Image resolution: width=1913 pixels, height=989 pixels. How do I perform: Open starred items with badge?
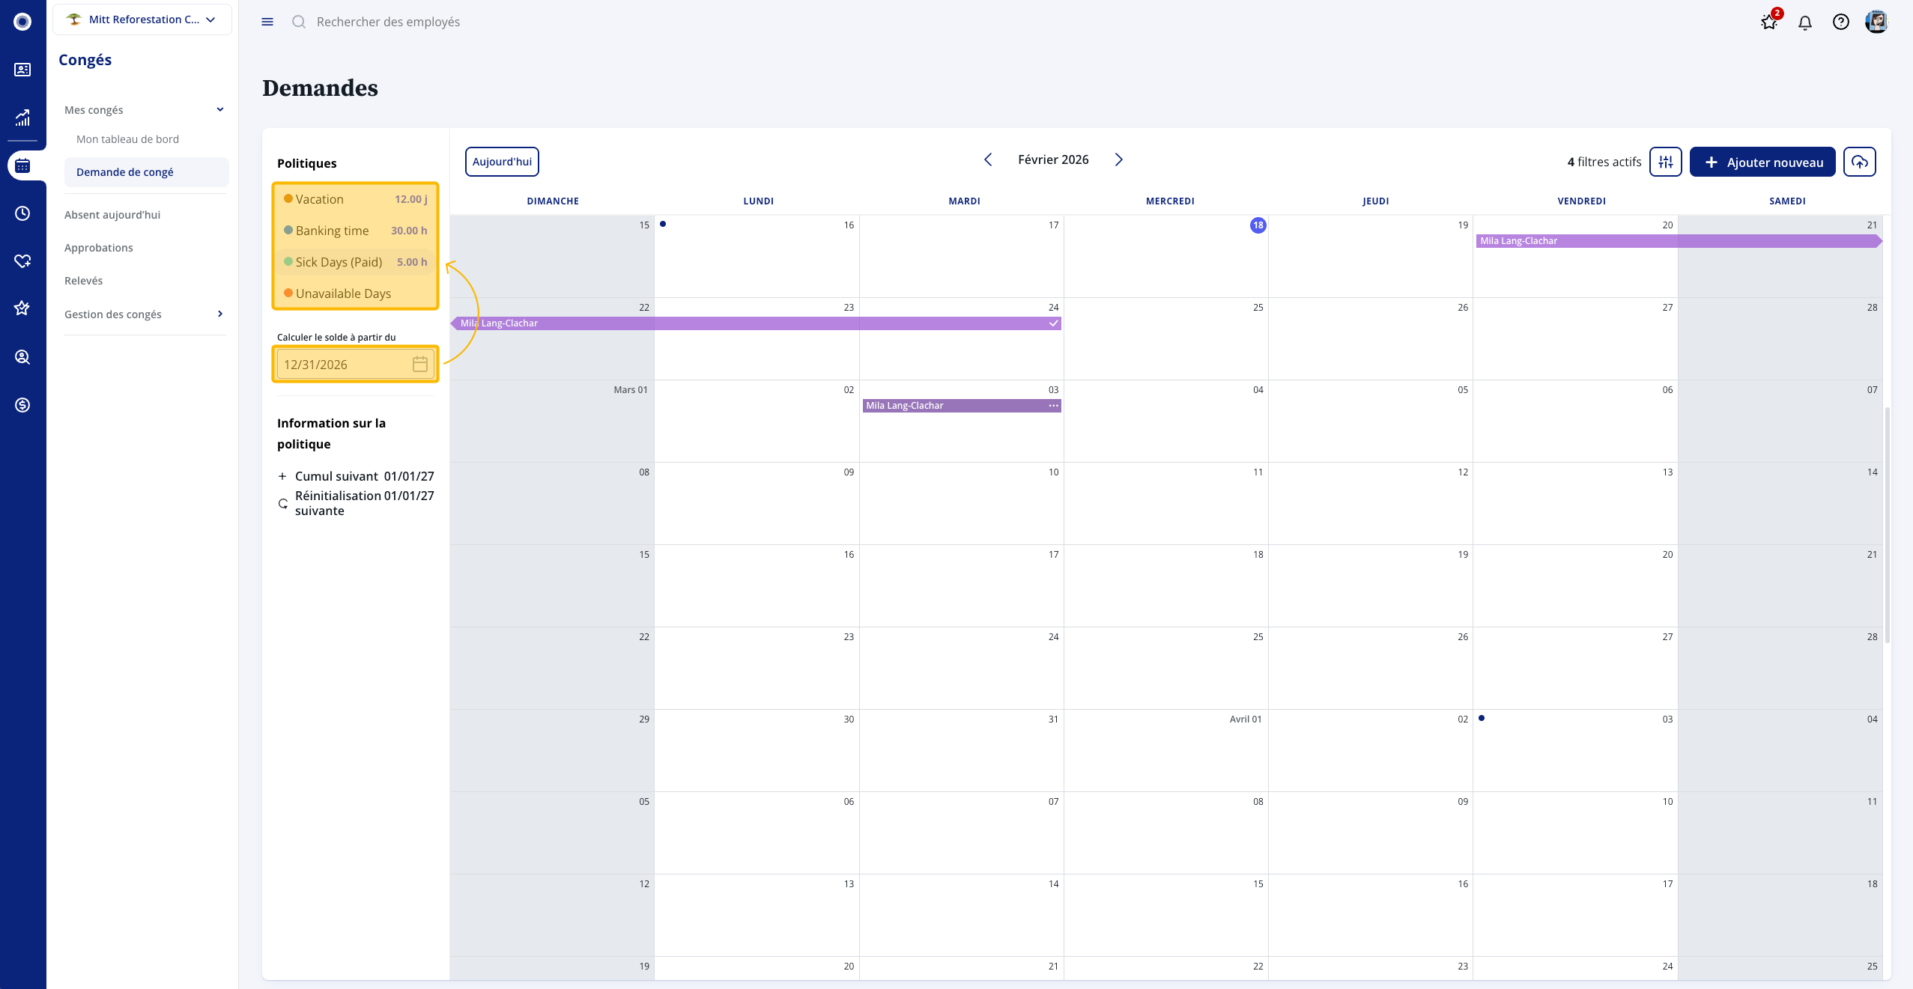coord(1769,22)
